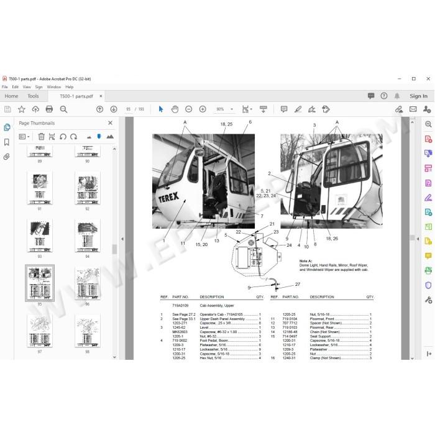Rotate pages counterclockwise
The height and width of the screenshot is (435, 435).
(63, 137)
